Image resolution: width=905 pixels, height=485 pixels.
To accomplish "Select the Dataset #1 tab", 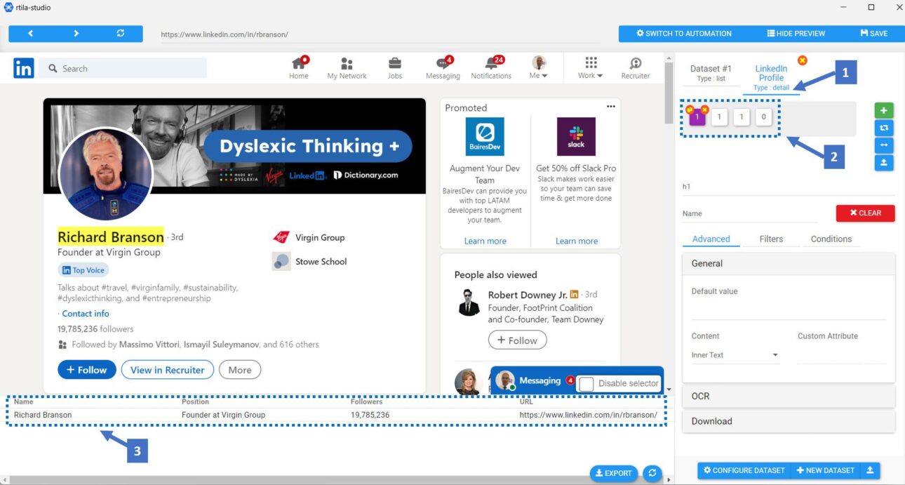I will (x=710, y=73).
